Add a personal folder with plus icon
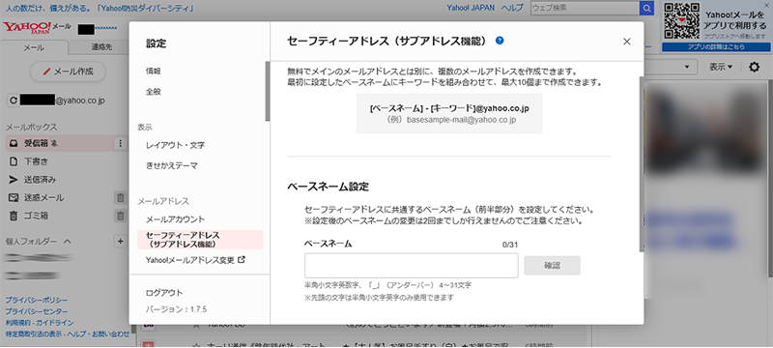This screenshot has width=773, height=348. 120,241
